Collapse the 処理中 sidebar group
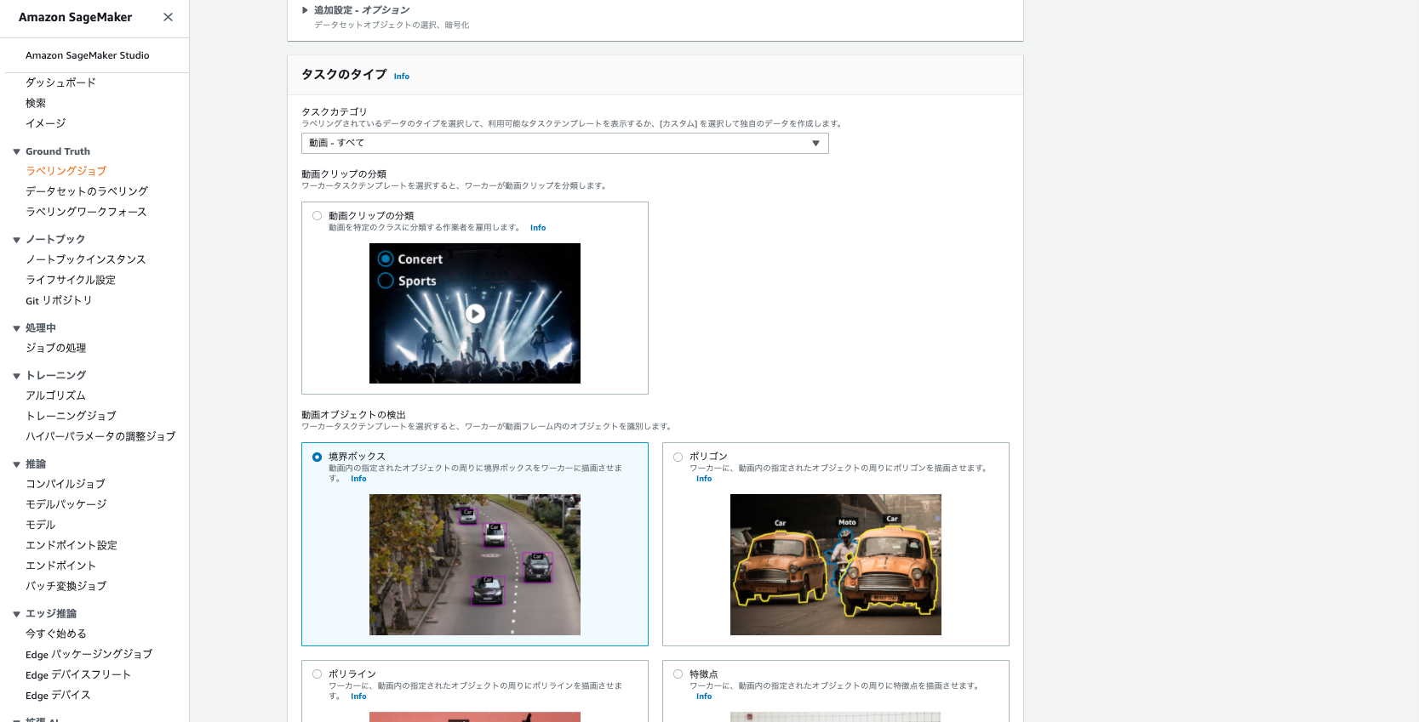1419x722 pixels. (x=16, y=328)
